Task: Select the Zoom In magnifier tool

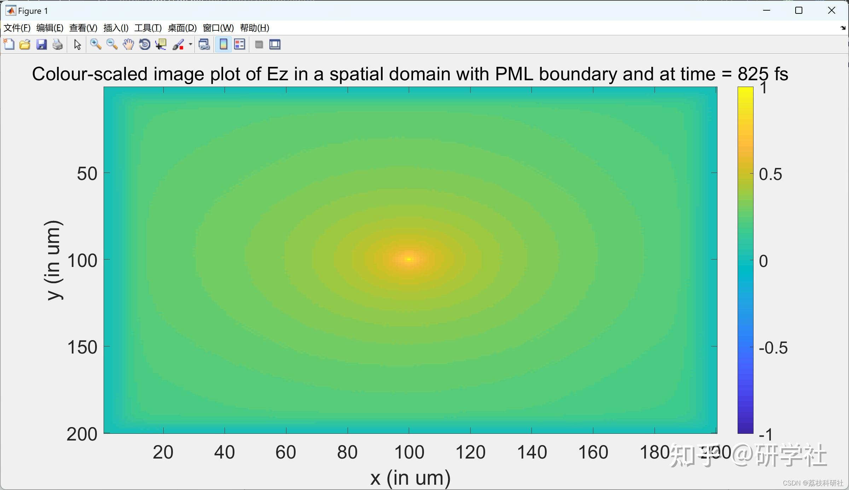Action: point(95,45)
